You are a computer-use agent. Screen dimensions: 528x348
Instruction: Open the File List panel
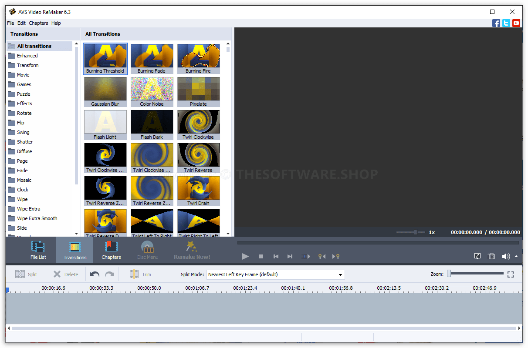pos(38,250)
